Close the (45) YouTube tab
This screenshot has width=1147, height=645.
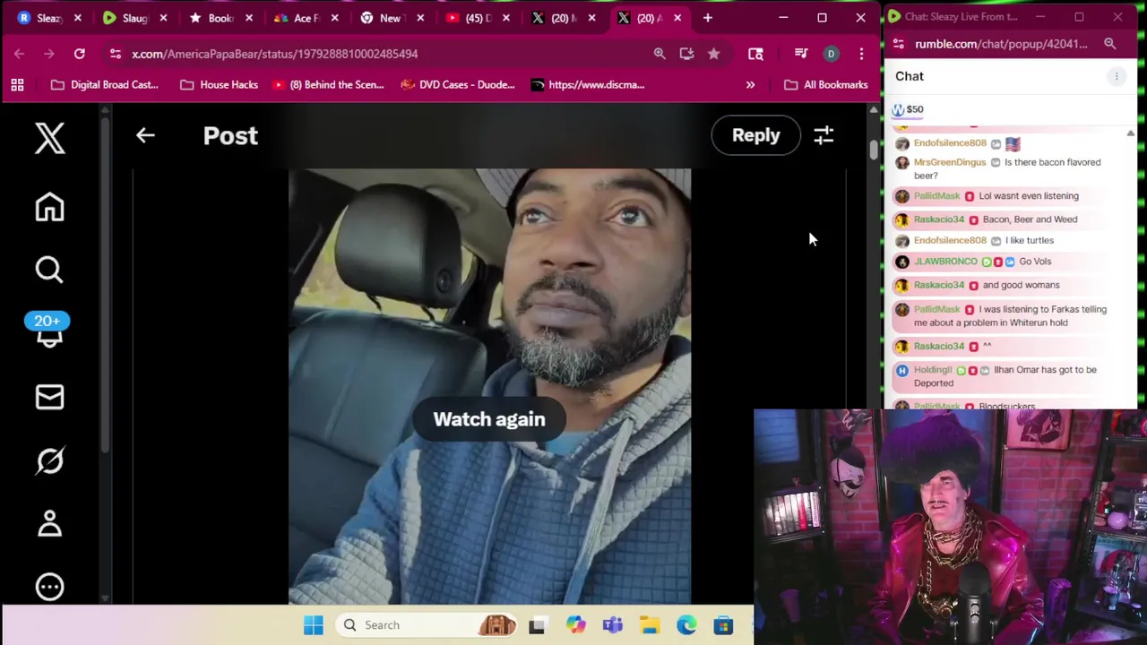(506, 18)
